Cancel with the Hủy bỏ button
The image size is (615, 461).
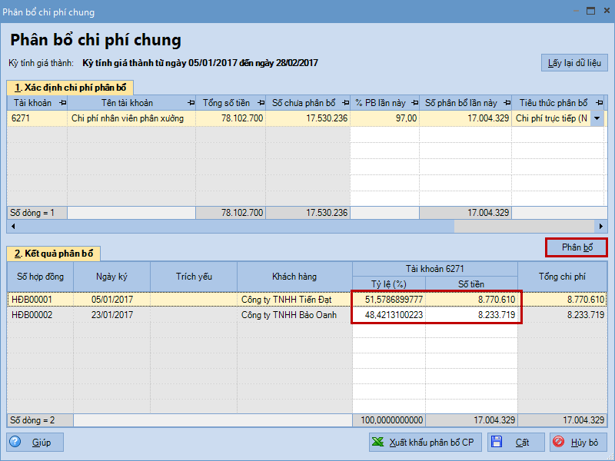[578, 443]
